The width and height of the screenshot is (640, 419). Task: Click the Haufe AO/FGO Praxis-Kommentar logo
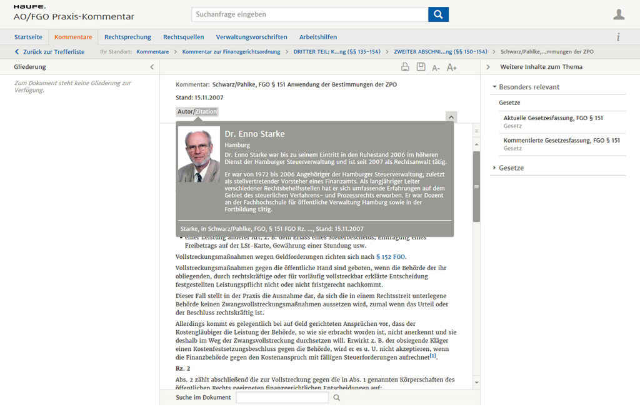coord(74,13)
